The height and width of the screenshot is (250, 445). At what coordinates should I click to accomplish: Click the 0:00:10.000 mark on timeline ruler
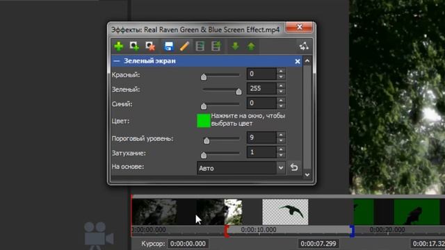(x=259, y=230)
